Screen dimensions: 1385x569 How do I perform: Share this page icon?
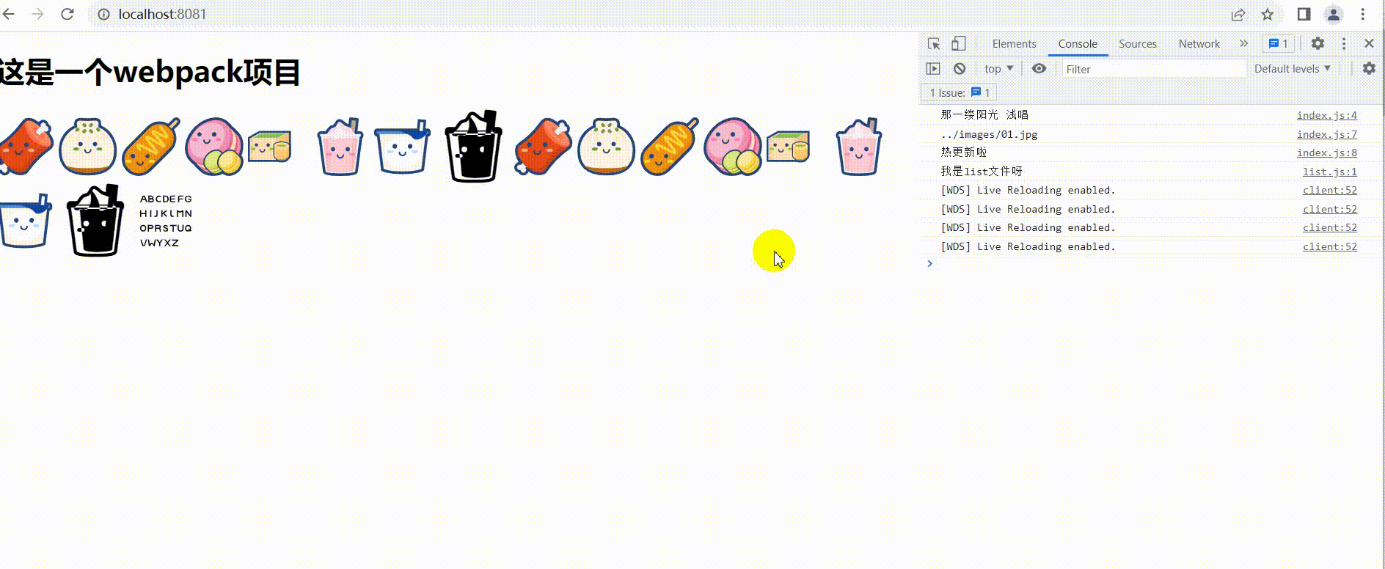(x=1238, y=14)
